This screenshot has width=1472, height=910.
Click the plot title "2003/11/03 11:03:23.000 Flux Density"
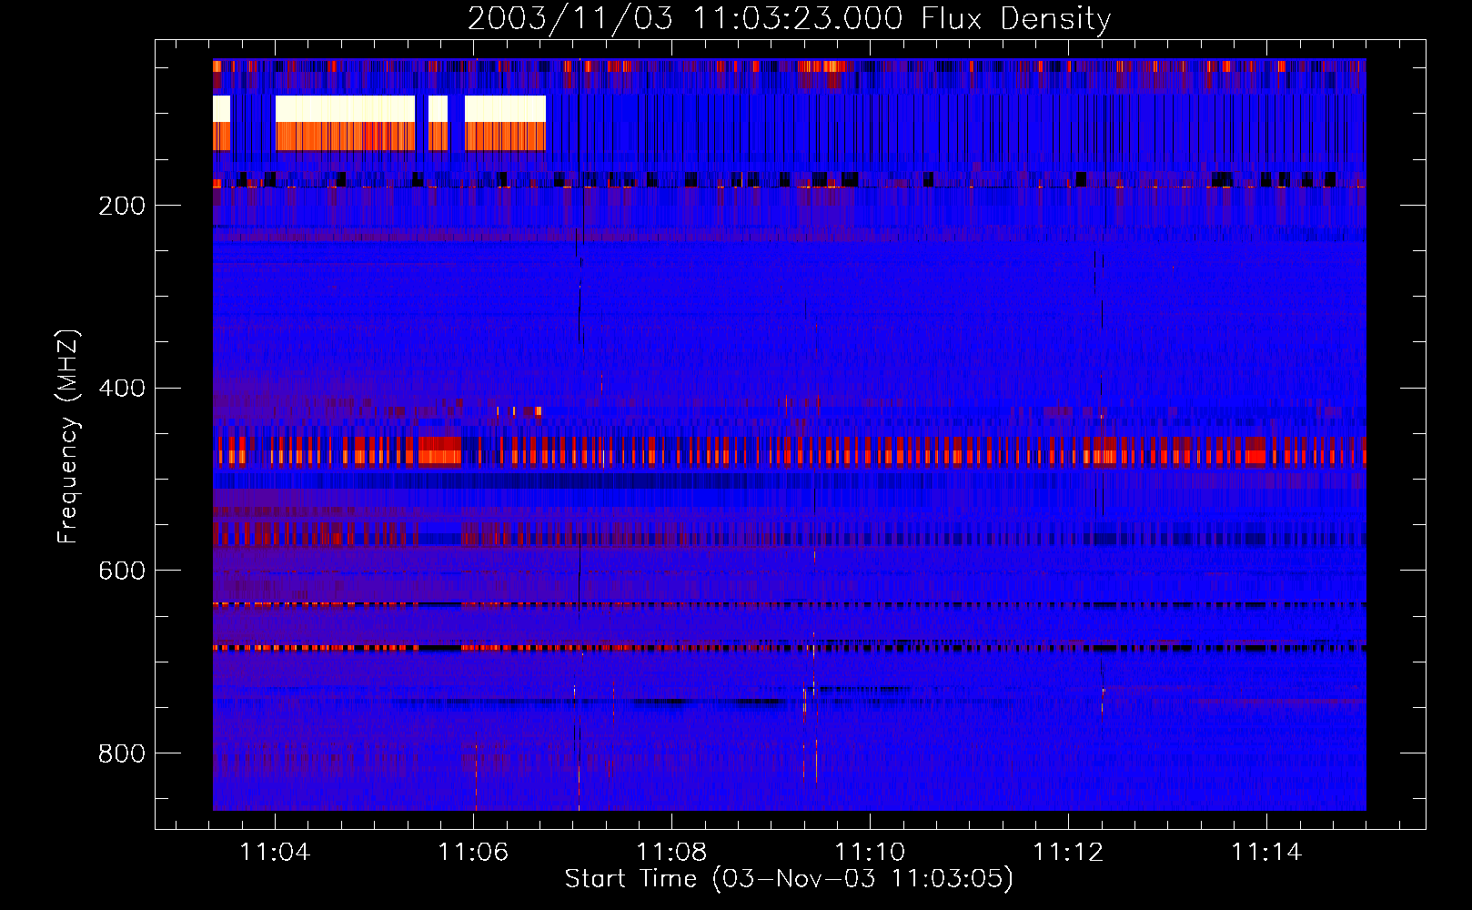789,19
